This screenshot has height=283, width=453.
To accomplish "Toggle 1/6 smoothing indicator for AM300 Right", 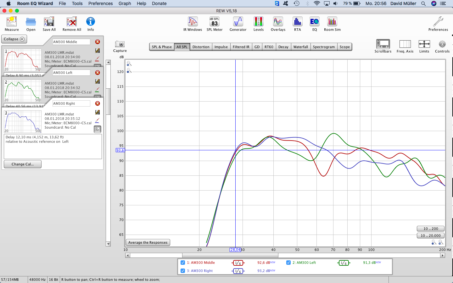I will click(x=238, y=271).
